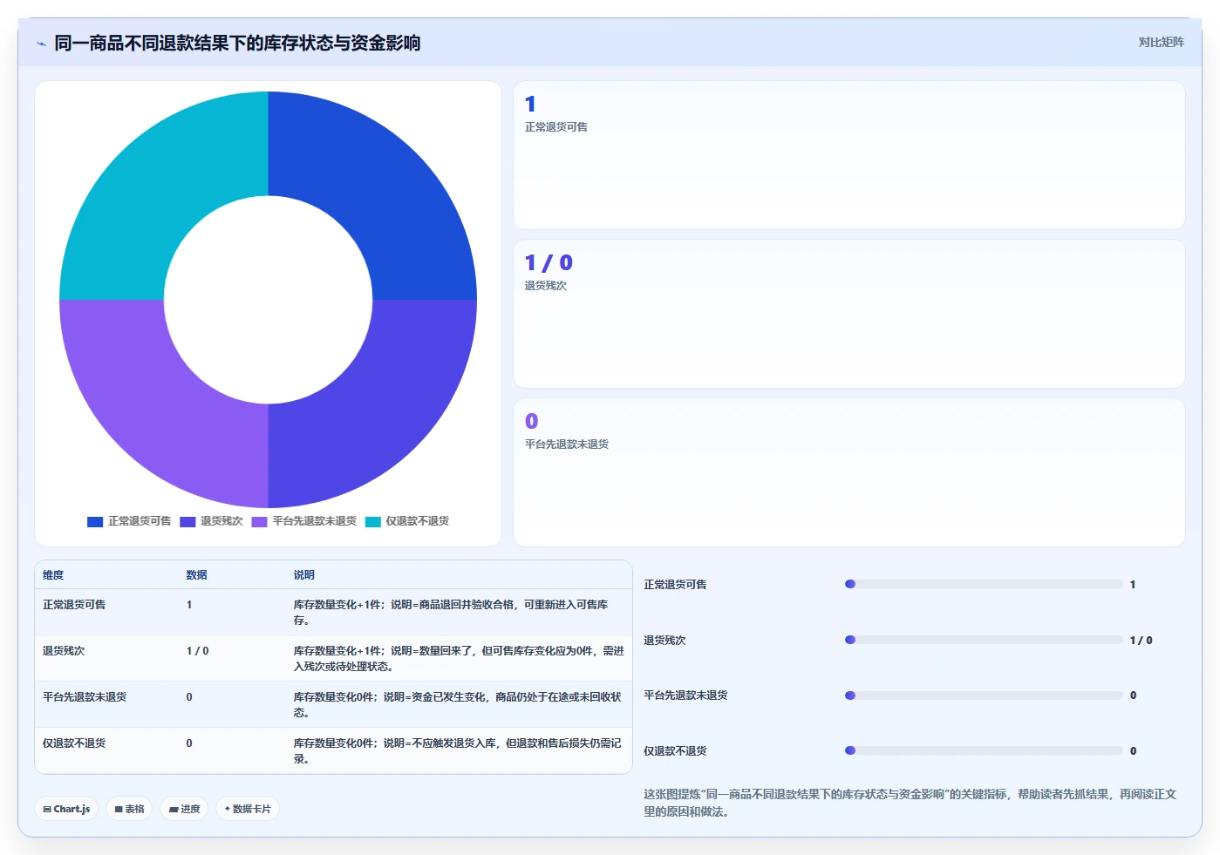The height and width of the screenshot is (855, 1220).
Task: Click the 数据卡片 tag chip
Action: (248, 809)
